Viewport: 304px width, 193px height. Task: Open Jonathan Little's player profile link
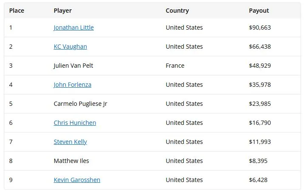pyautogui.click(x=74, y=28)
